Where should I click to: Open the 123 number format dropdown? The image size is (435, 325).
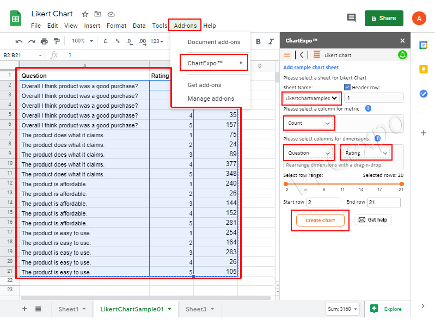[x=157, y=41]
